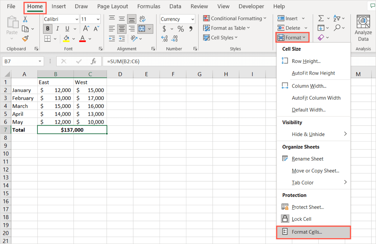Click the Clear eraser icon

321,38
